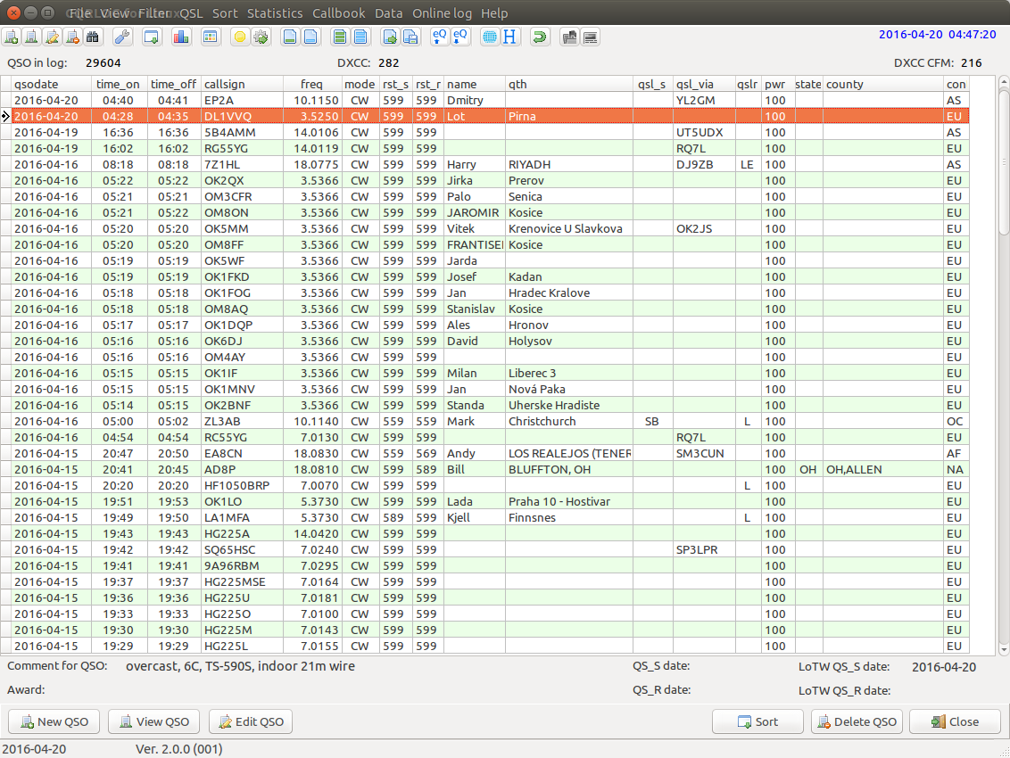Screen dimensions: 1010x758
Task: Click the QSO comment text 'overcast, 6C, TS-590S'
Action: coord(190,666)
